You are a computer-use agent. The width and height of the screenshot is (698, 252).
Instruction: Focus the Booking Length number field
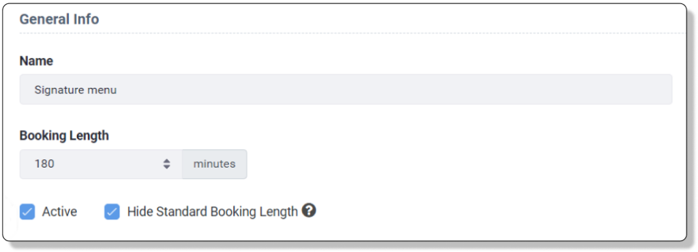pyautogui.click(x=101, y=164)
